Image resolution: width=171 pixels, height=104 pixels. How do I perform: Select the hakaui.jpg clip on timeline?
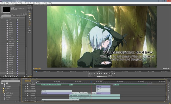coord(55,93)
